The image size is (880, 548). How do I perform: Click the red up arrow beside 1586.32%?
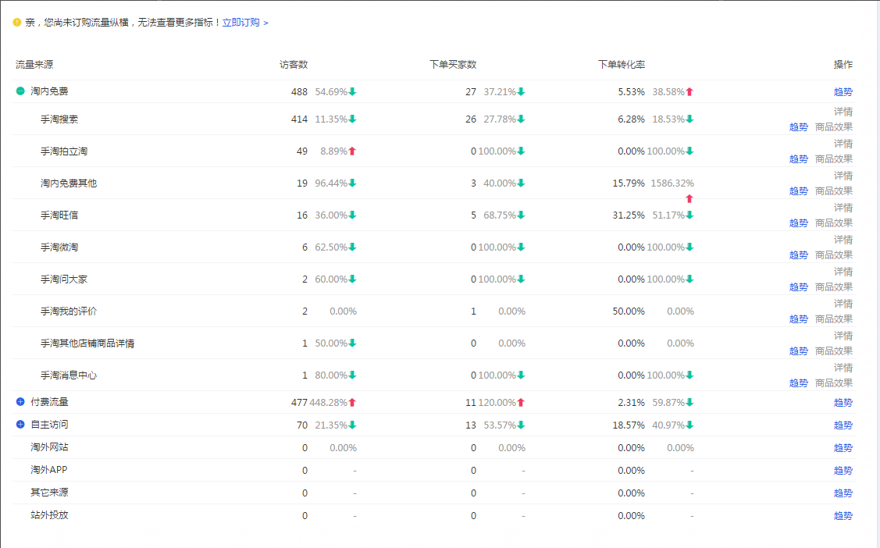[689, 198]
